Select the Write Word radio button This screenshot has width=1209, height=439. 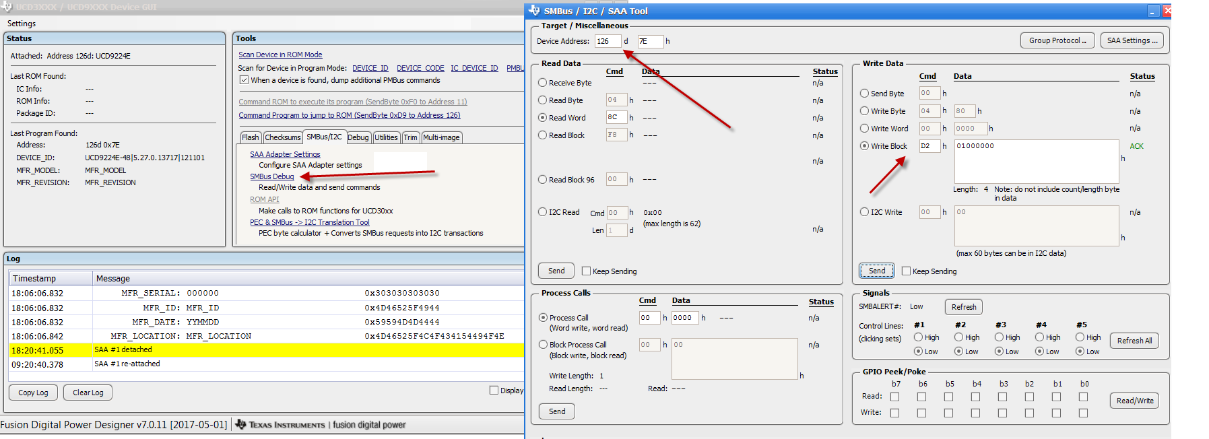(x=864, y=129)
